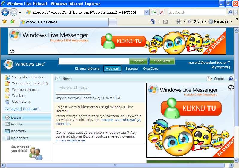This screenshot has height=168, width=239.
Task: Click the Zarządzaj folderami link
Action: point(22,109)
